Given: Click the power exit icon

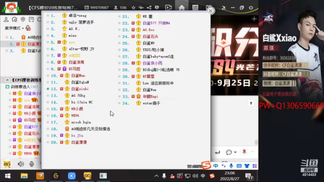Looking at the screenshot, I should 251,8.
